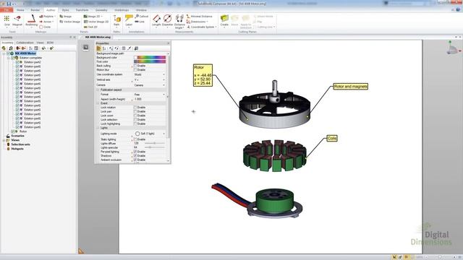Click the alphabetical sort icon in Properties toolbar
This screenshot has width=463, height=260.
(x=104, y=48)
